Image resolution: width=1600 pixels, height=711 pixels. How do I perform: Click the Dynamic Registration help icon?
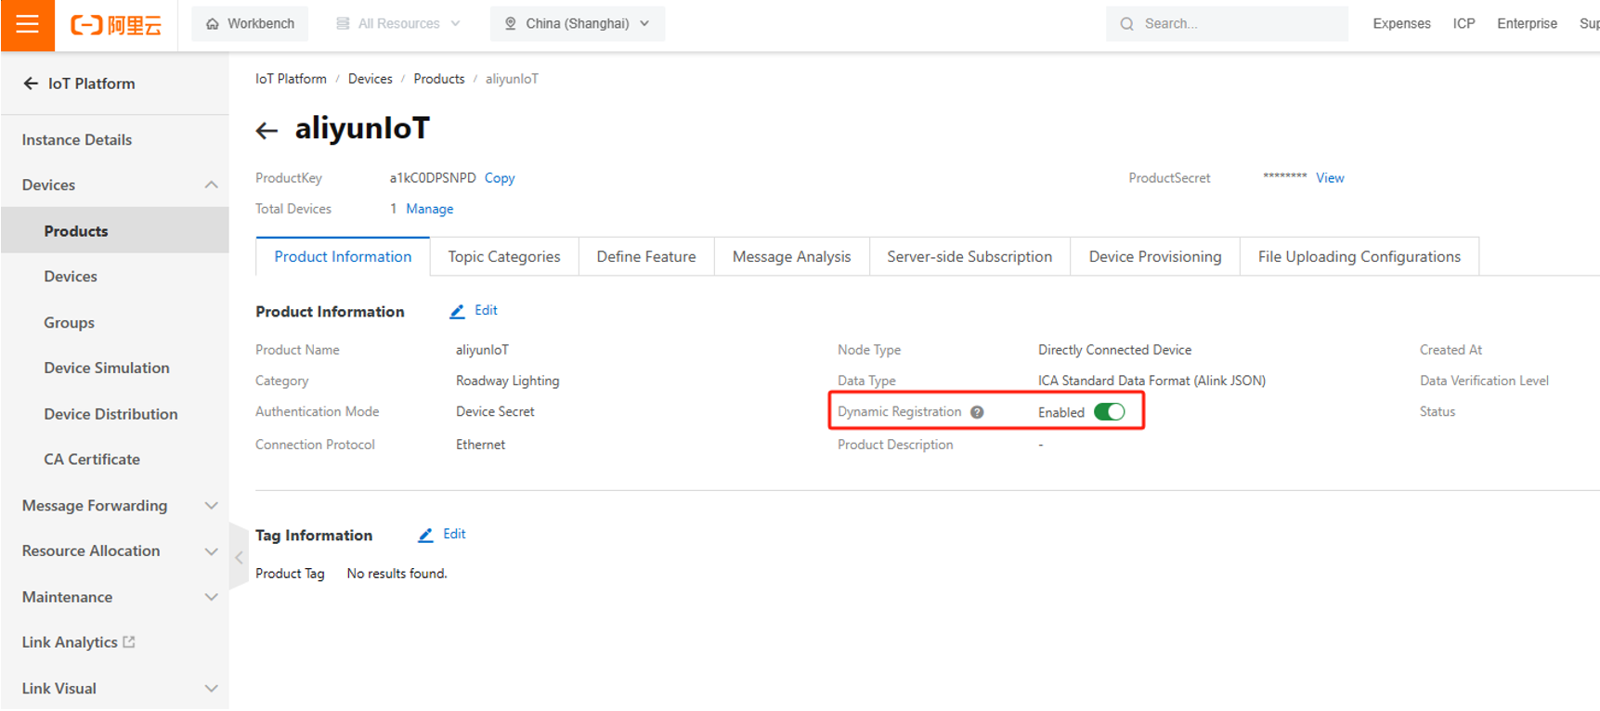click(977, 412)
